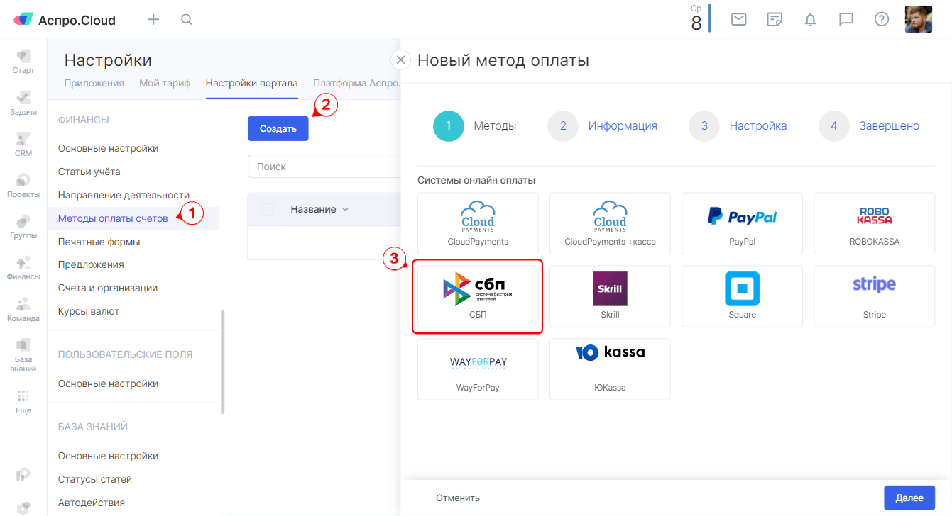Image resolution: width=952 pixels, height=516 pixels.
Task: Select the PayPal payment method
Action: click(742, 223)
